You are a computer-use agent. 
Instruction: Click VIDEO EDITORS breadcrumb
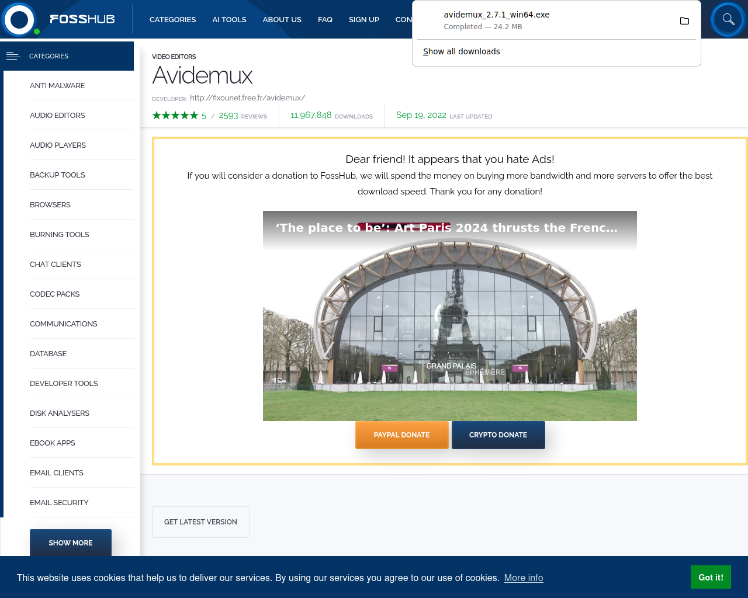click(x=174, y=57)
